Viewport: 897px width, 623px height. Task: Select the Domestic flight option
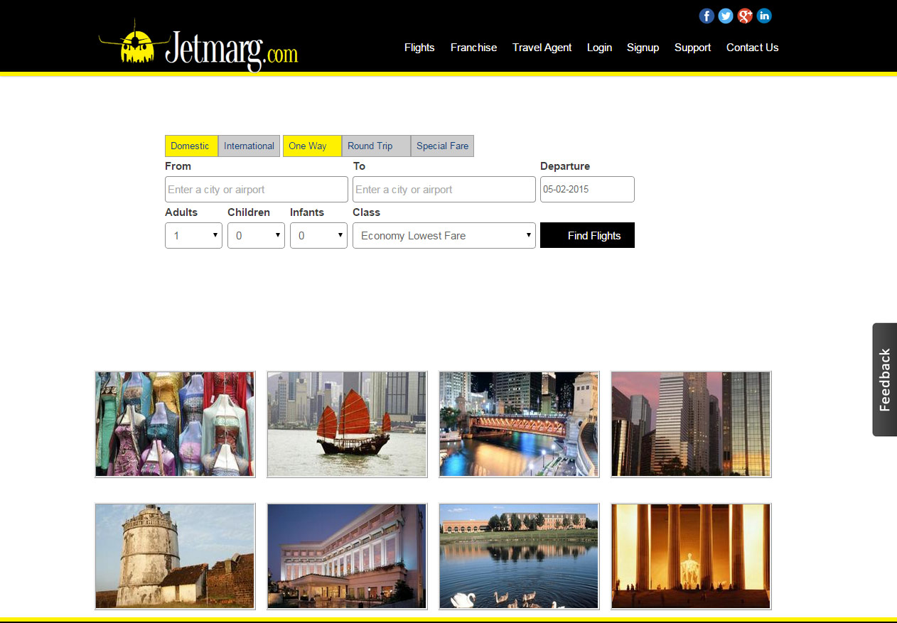[x=190, y=146]
